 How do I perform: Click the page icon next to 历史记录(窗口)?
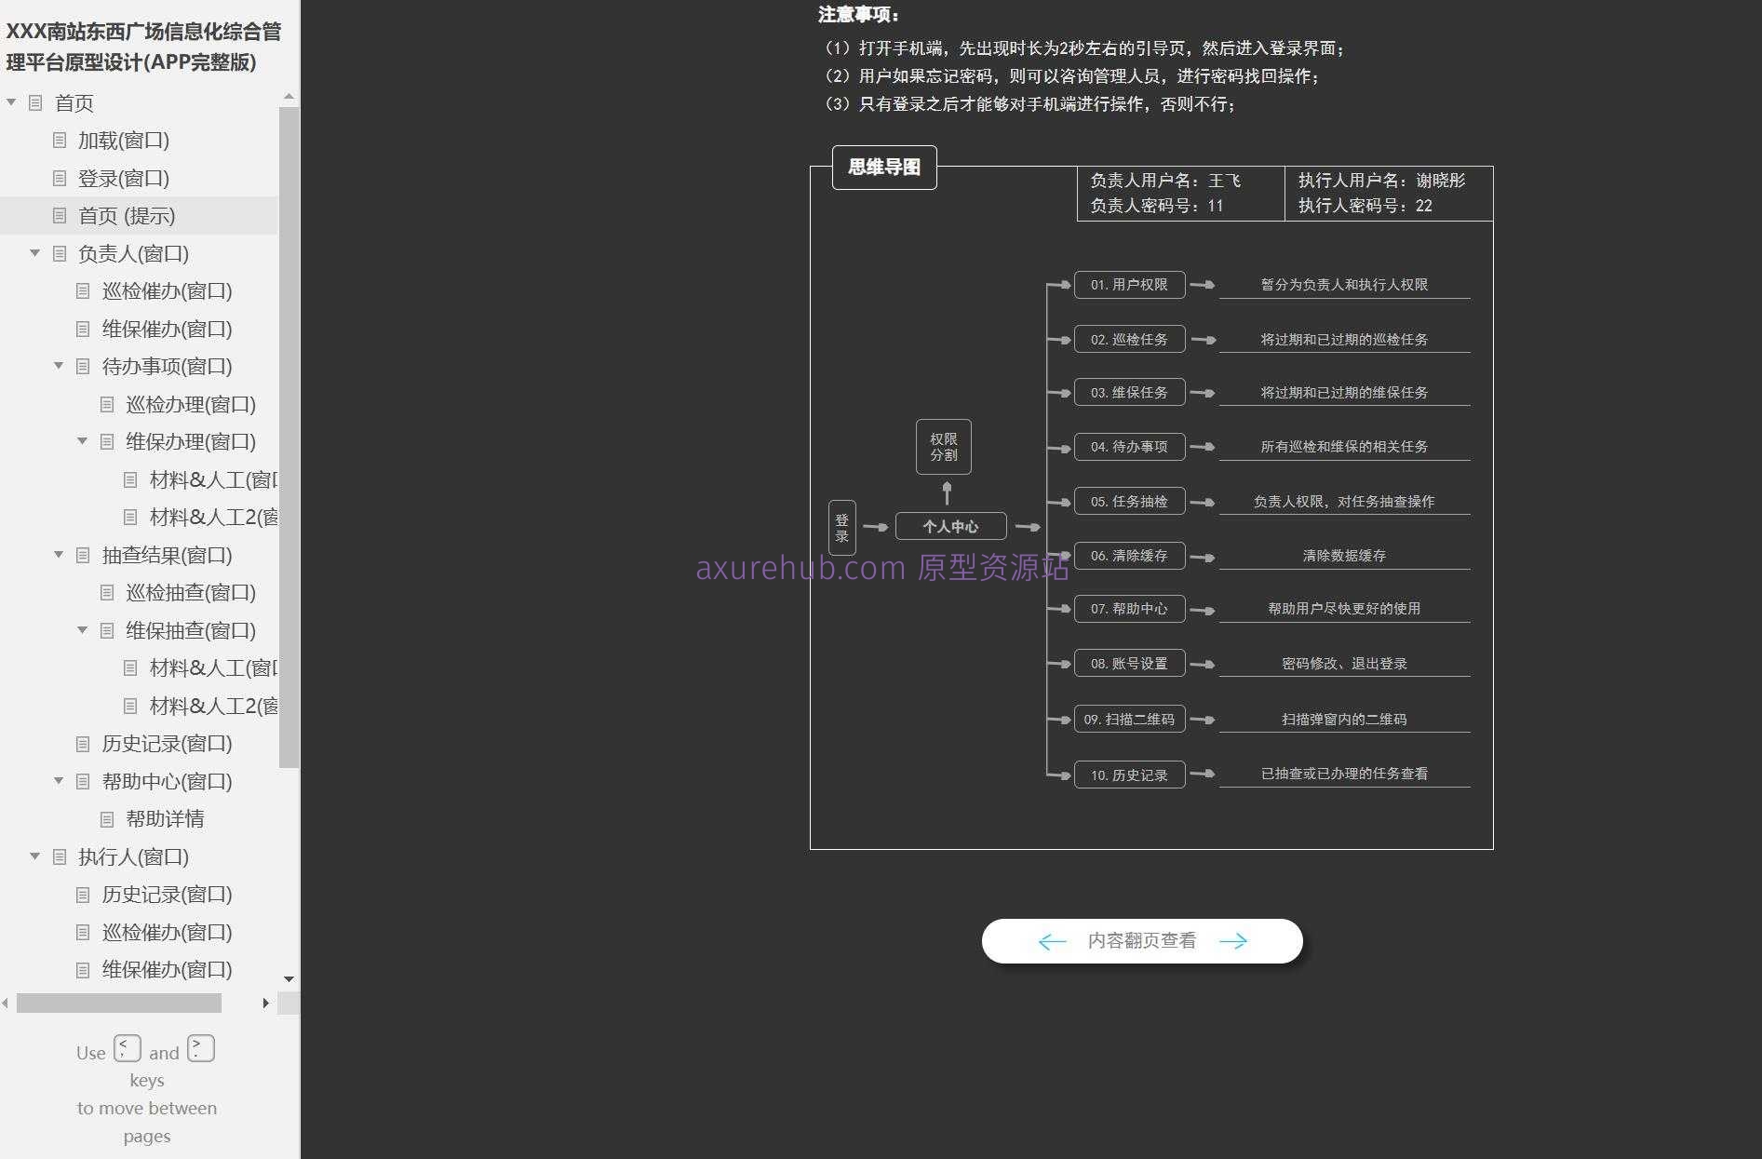(x=82, y=743)
